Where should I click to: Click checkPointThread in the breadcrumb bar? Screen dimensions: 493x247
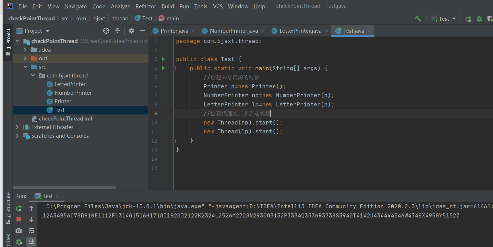pyautogui.click(x=32, y=19)
